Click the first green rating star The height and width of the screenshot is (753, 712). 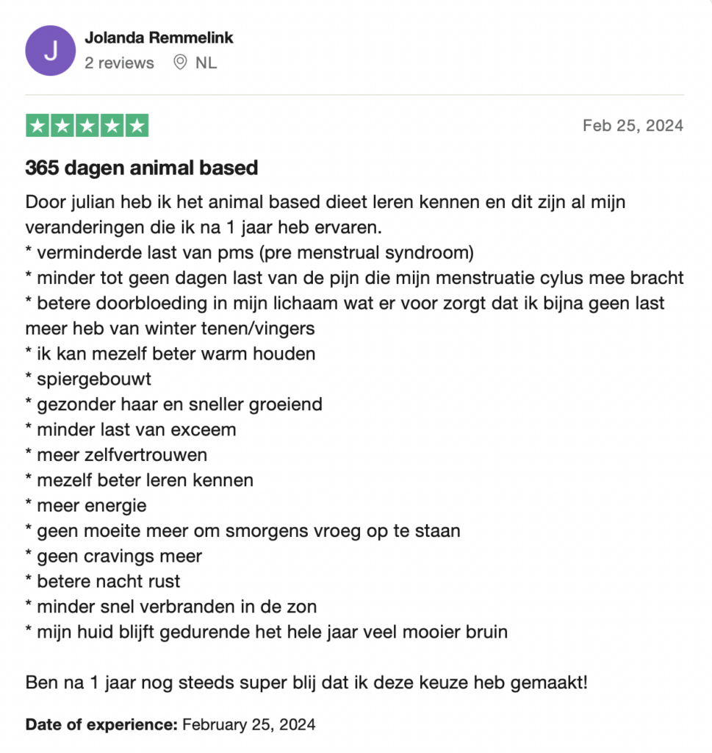[x=38, y=126]
